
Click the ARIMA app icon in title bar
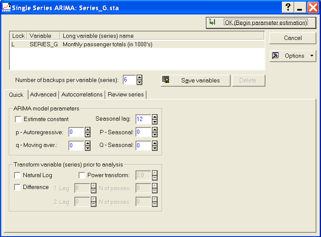tap(6, 7)
